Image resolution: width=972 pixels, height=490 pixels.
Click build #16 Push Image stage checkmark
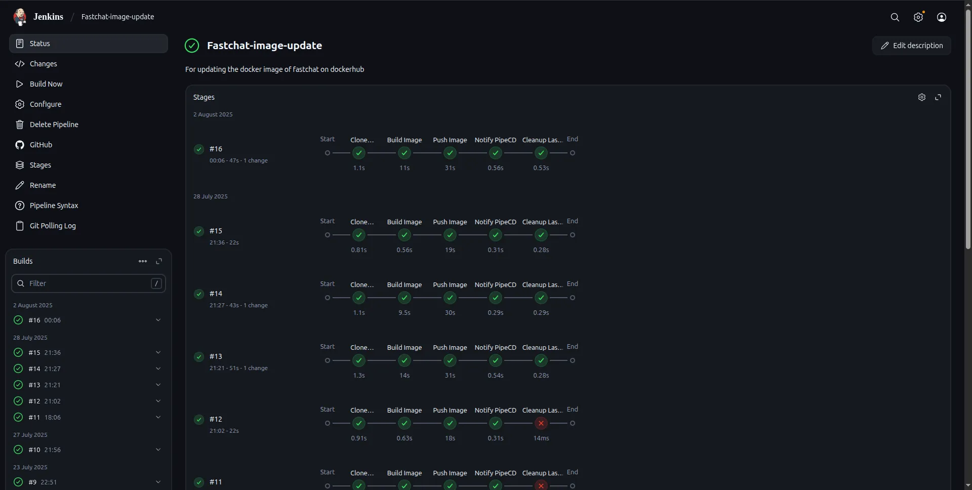(450, 153)
